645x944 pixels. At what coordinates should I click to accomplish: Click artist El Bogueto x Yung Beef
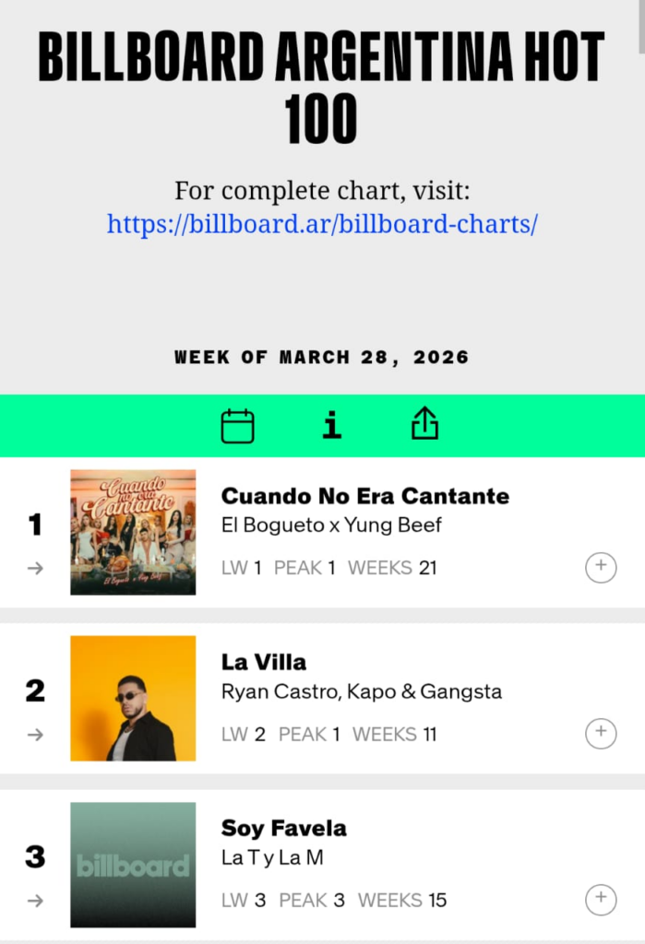(331, 525)
